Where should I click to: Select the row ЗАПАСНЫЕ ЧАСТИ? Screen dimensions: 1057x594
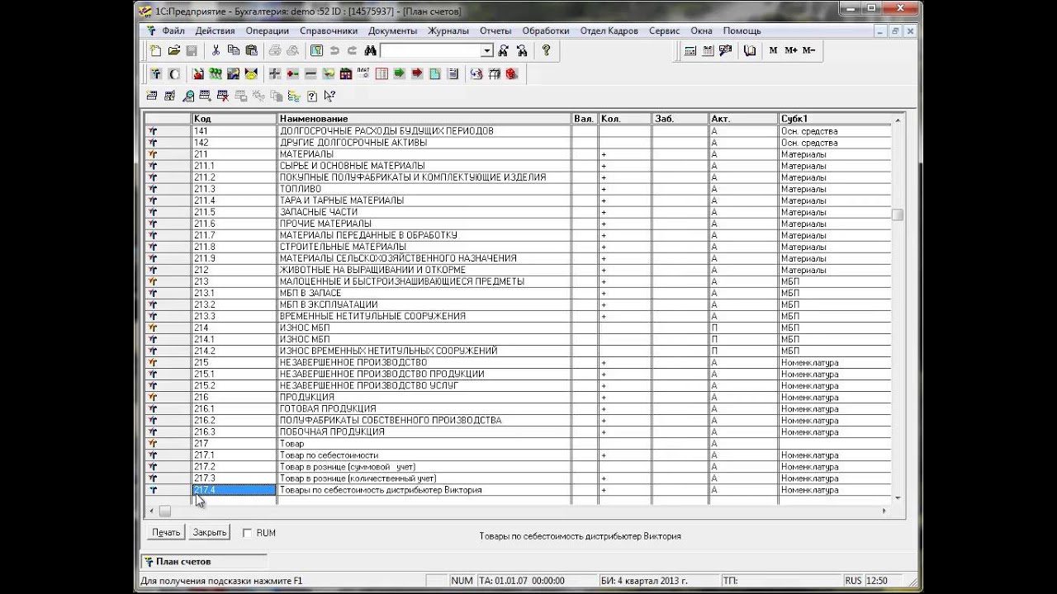pyautogui.click(x=519, y=212)
